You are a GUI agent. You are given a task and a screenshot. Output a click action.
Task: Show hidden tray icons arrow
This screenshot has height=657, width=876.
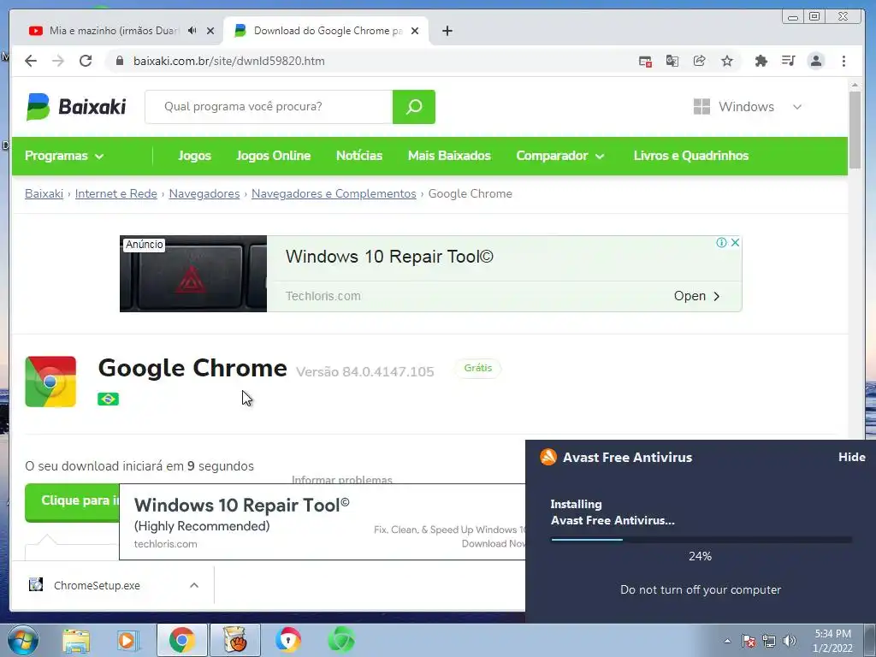click(727, 641)
